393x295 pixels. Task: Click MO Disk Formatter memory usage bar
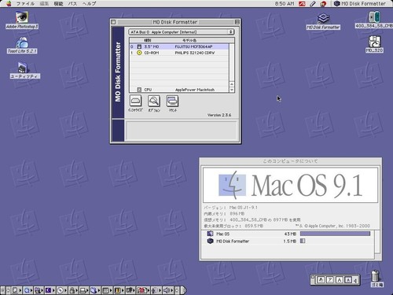(303, 241)
